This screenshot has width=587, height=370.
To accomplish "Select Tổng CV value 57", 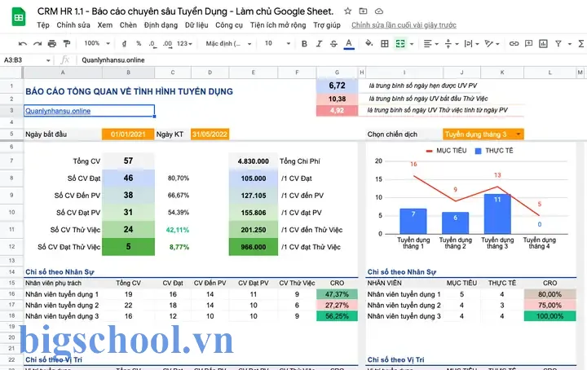I will (128, 161).
